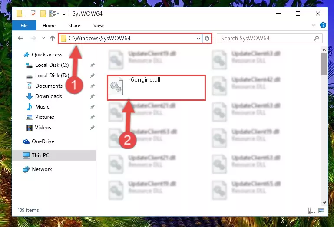
Task: Click the gear icon of the r6engine.dll file
Action: click(116, 86)
